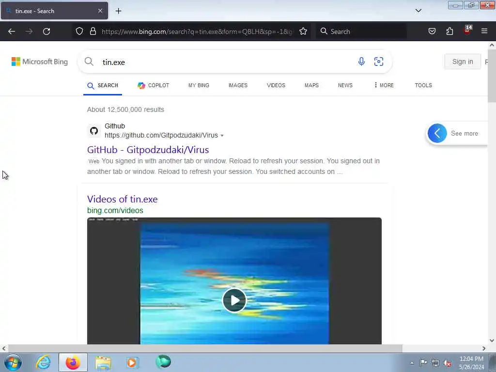Viewport: 496px width, 372px height.
Task: Open the Videos of tin.exe link
Action: click(x=123, y=199)
